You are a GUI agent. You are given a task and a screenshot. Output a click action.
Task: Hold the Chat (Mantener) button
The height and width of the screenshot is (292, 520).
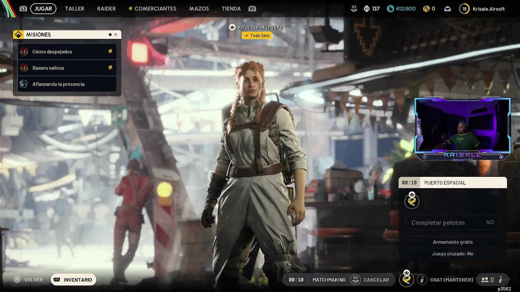451,280
